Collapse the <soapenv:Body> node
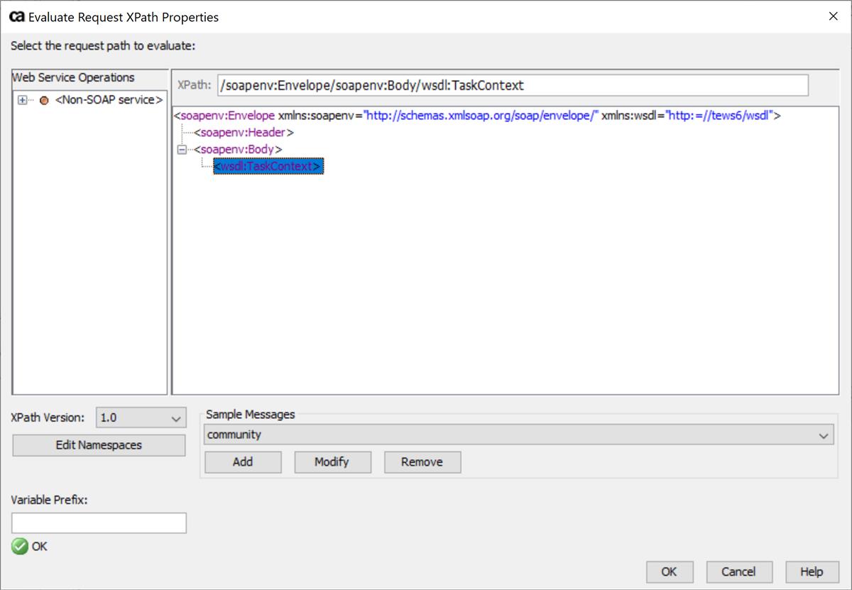The image size is (852, 590). 181,150
